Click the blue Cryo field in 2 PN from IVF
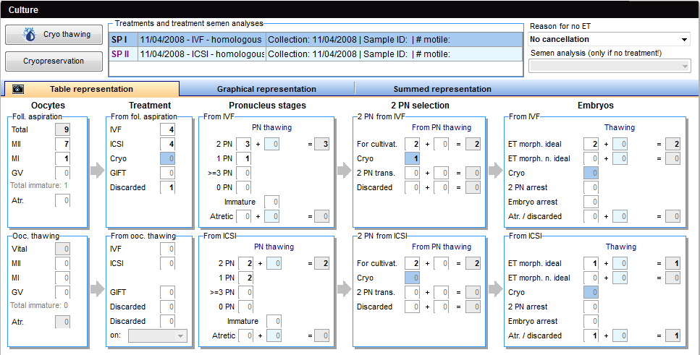 (412, 158)
